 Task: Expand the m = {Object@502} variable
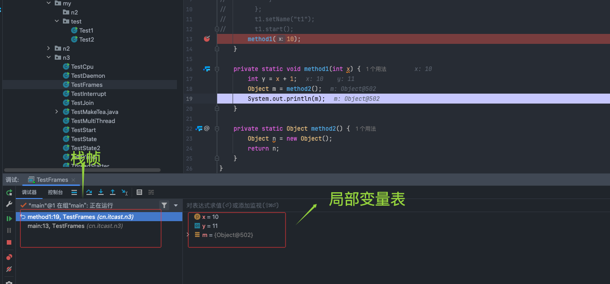click(188, 235)
